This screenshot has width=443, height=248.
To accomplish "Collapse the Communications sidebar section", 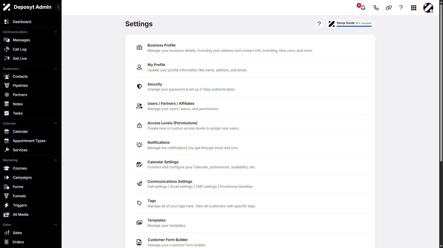I will (x=56, y=32).
